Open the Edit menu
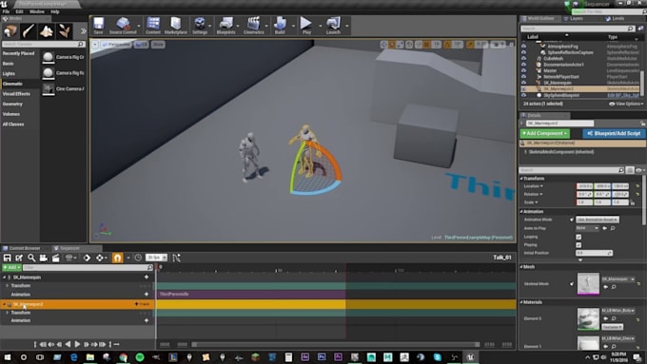647x364 pixels. pyautogui.click(x=19, y=11)
